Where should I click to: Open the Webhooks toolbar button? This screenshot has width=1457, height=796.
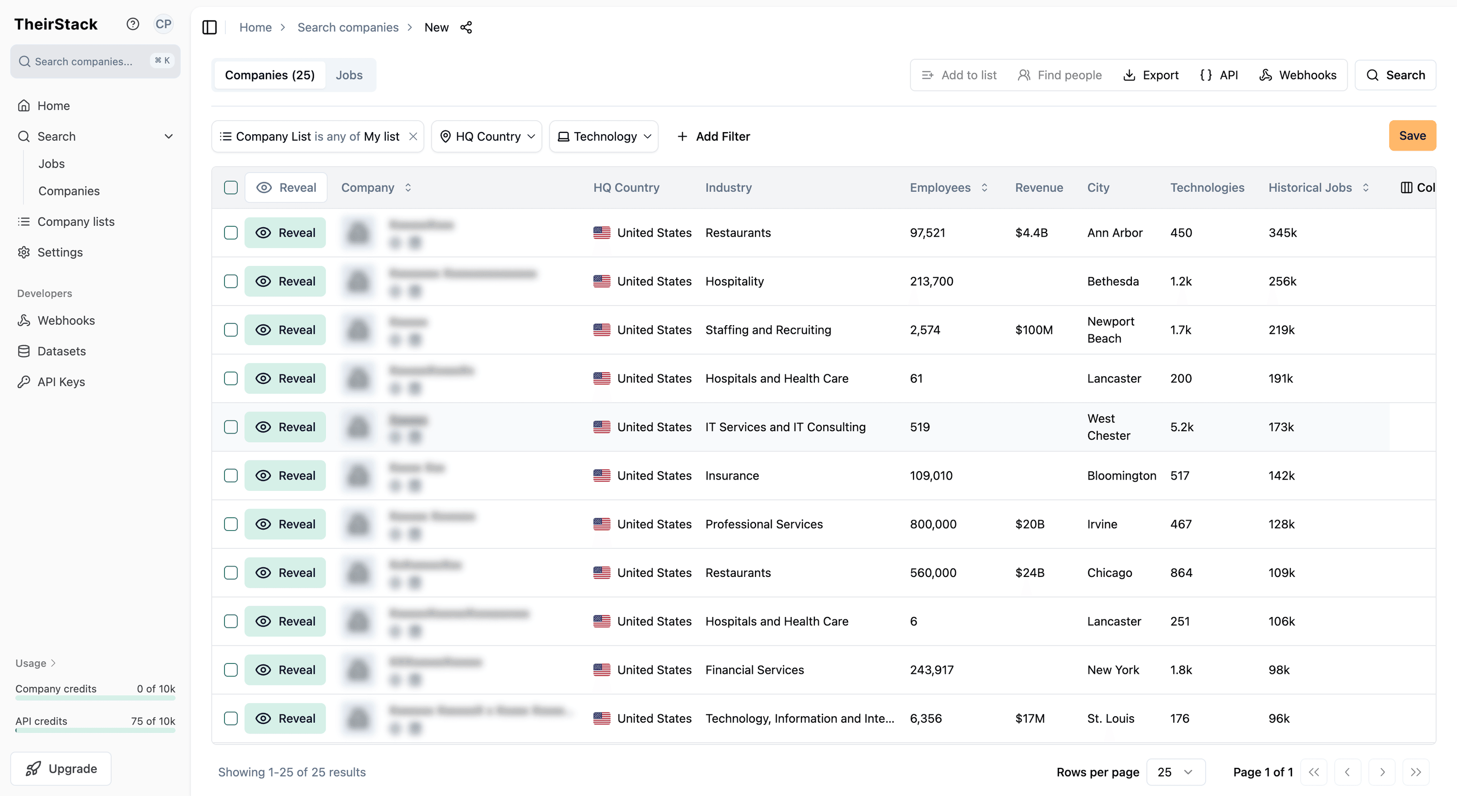pos(1298,75)
